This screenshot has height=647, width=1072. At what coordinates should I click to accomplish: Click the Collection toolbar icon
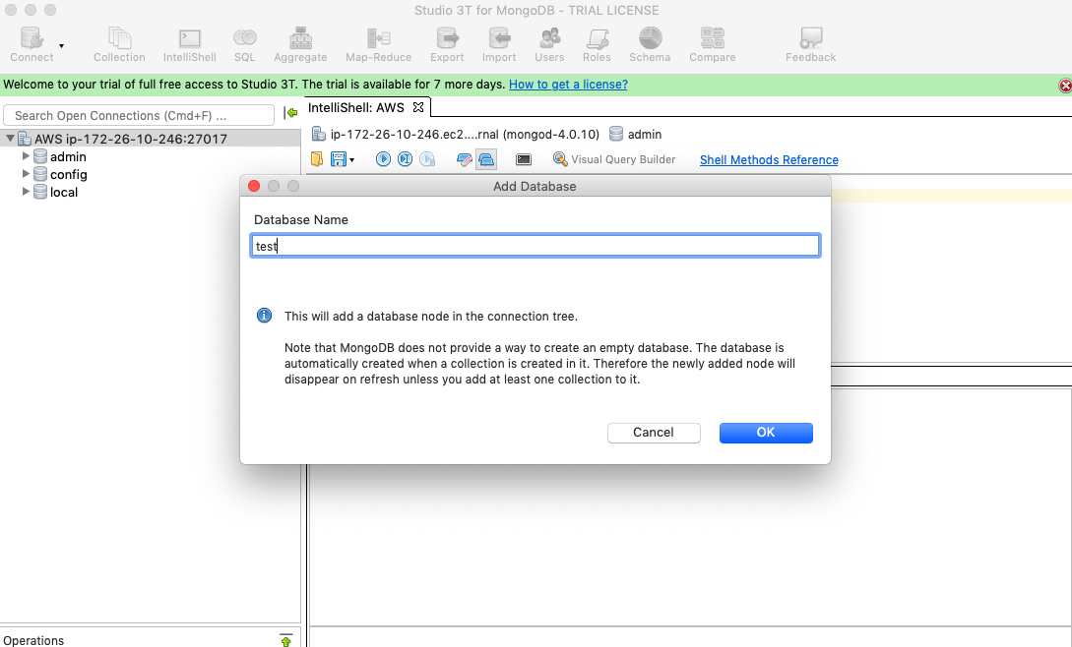click(119, 44)
